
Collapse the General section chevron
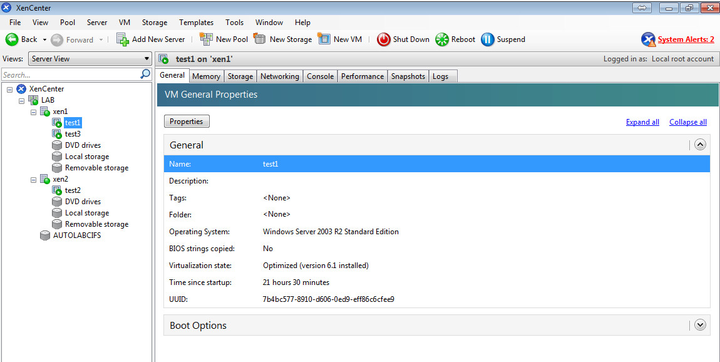(x=700, y=145)
